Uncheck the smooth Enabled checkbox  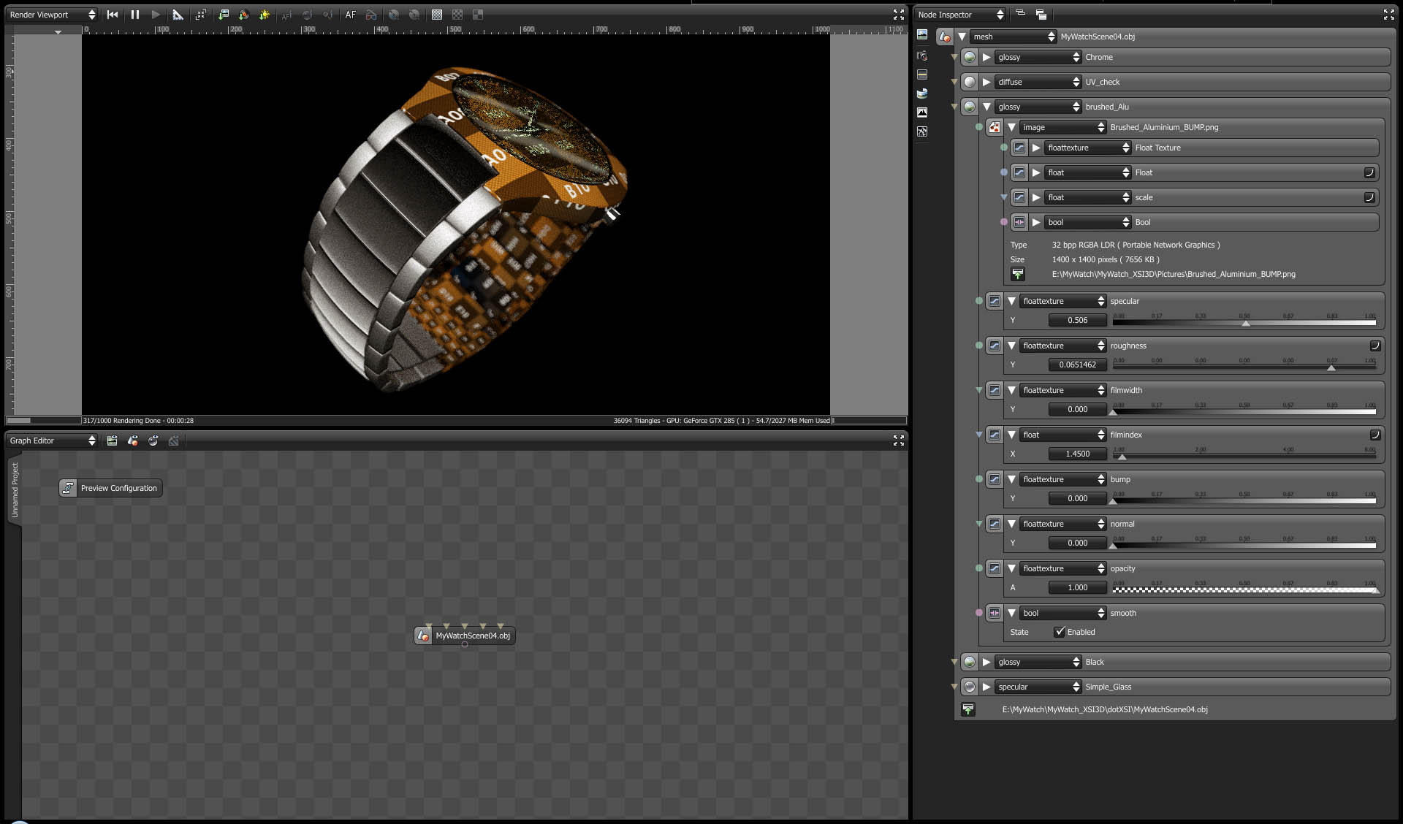tap(1060, 632)
